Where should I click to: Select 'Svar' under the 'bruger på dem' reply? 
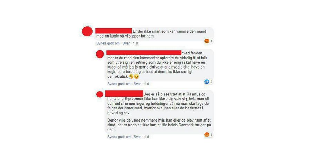[x=137, y=137]
